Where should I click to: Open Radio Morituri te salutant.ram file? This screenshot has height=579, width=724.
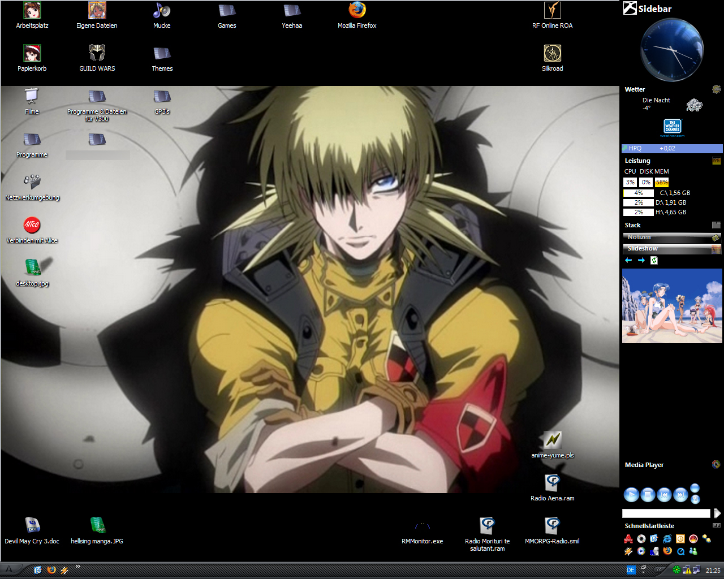point(487,534)
